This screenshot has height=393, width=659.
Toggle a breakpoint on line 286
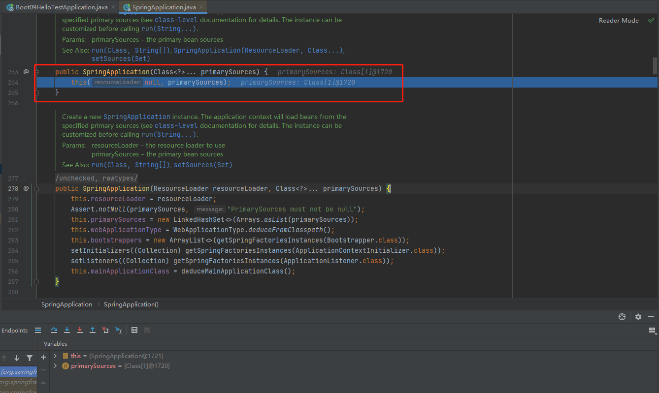pyautogui.click(x=12, y=271)
